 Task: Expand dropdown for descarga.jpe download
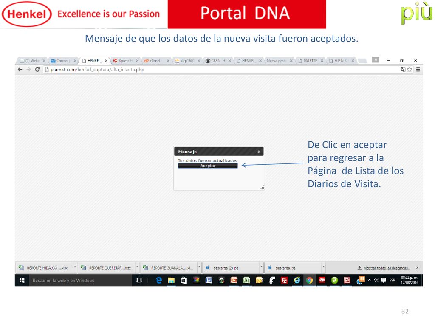(323, 267)
